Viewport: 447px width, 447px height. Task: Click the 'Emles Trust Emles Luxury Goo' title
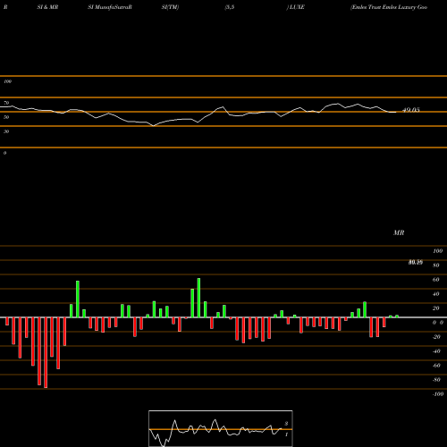(x=389, y=7)
